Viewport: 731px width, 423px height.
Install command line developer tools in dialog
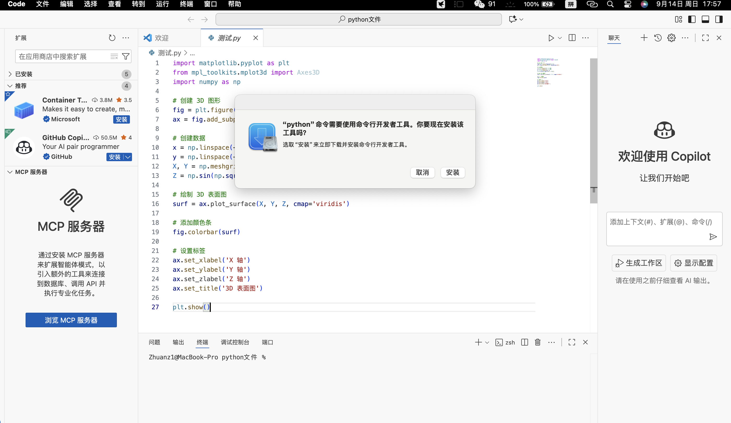coord(453,172)
